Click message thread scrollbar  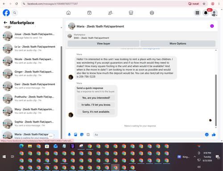point(216,100)
